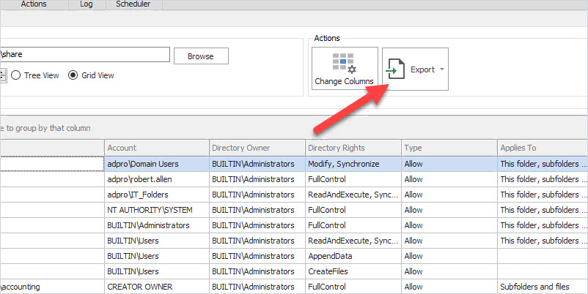Open the Change Columns grid icon
Screen dimensions: 588x294
(x=345, y=62)
